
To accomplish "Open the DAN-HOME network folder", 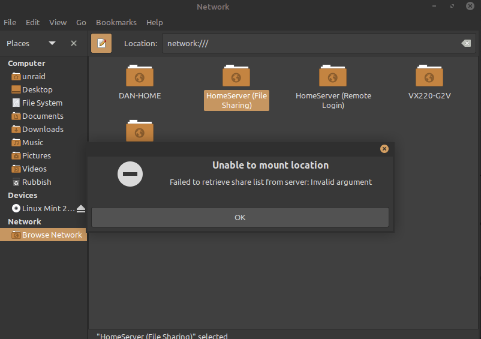I will [140, 82].
